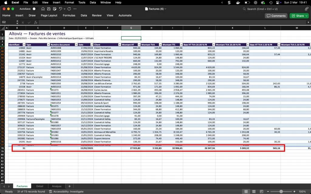
Task: Go to the next sheet tab arrow
Action: click(9, 186)
